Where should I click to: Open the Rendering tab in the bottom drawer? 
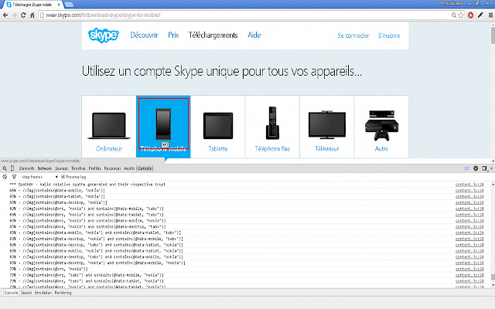pos(63,293)
